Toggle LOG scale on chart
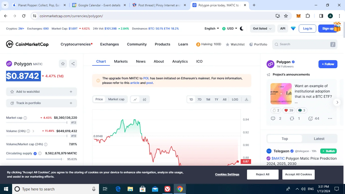Image resolution: width=345 pixels, height=194 pixels. (x=235, y=99)
